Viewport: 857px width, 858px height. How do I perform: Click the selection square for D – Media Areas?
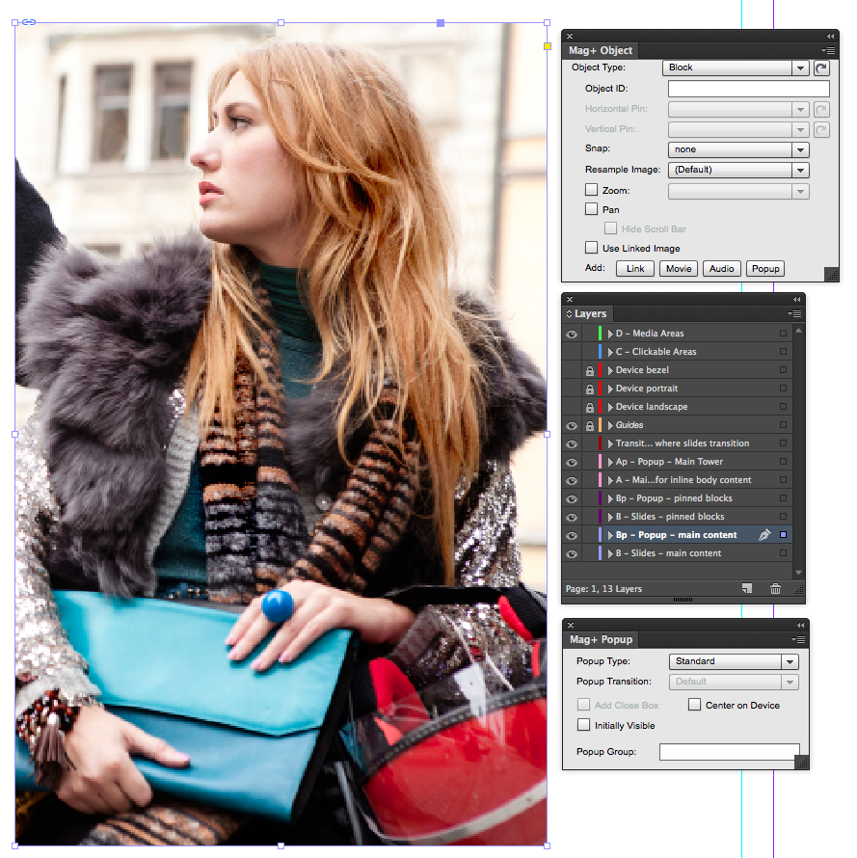coord(783,334)
